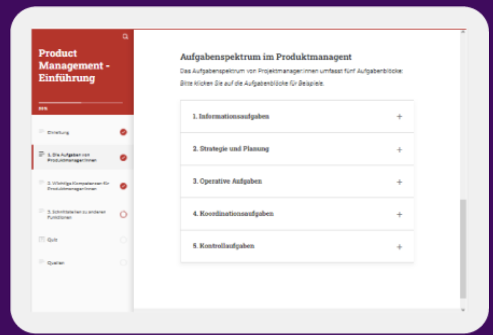This screenshot has width=493, height=335.
Task: Expand the 4. Koordinationsaufgaben block
Action: click(297, 214)
